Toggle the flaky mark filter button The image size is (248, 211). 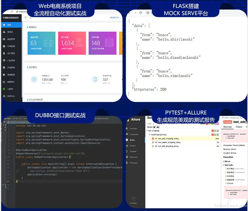(x=154, y=127)
